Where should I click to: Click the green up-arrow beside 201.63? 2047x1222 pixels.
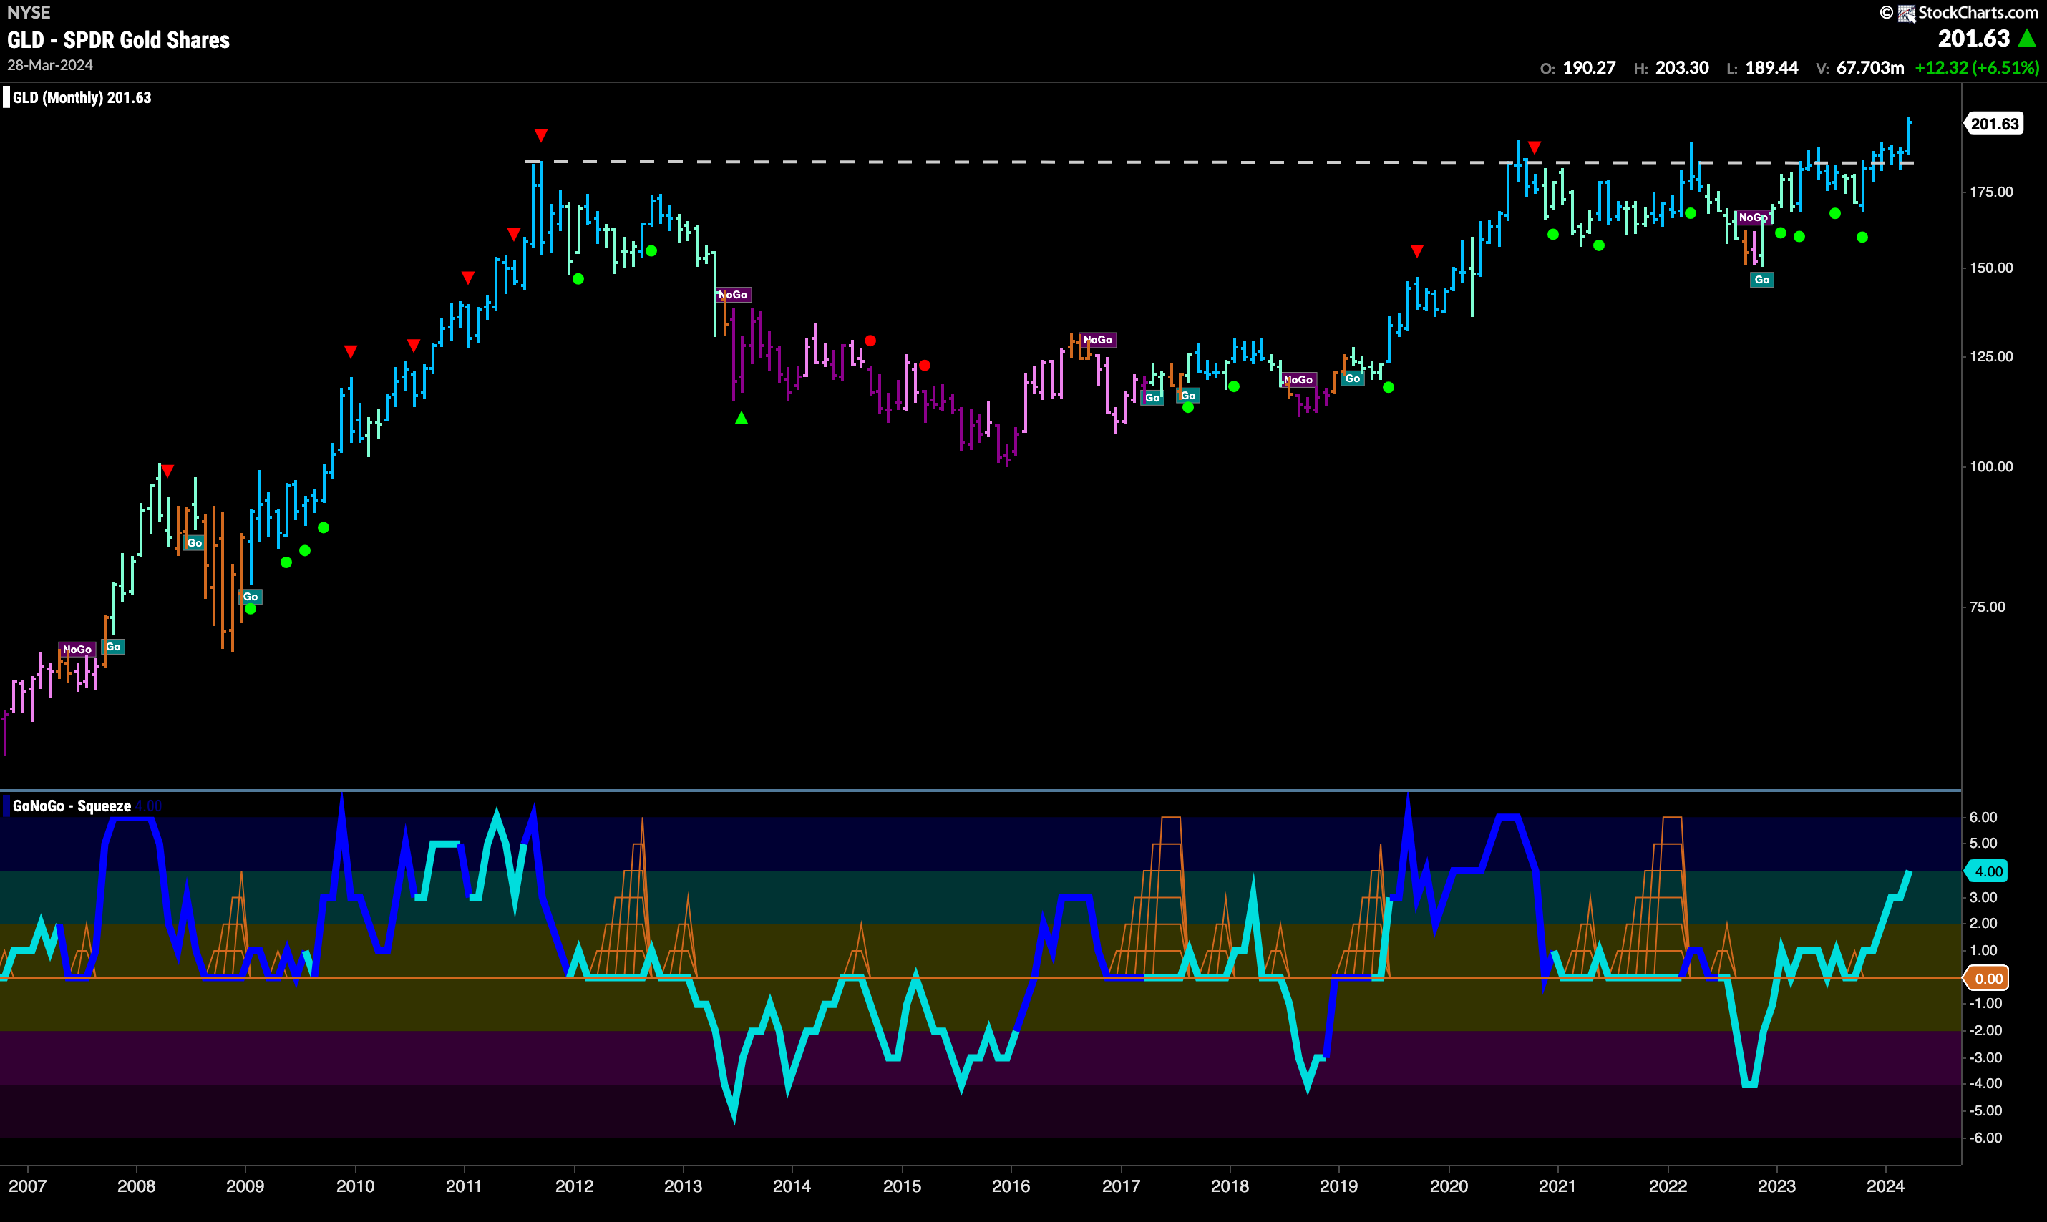2027,38
